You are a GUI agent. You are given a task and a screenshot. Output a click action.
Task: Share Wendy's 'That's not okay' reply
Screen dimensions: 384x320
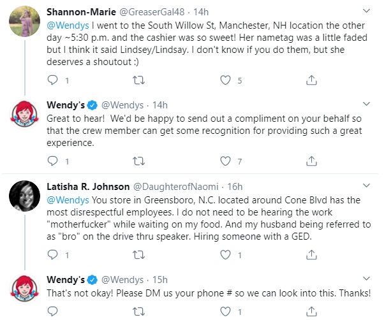tap(311, 311)
